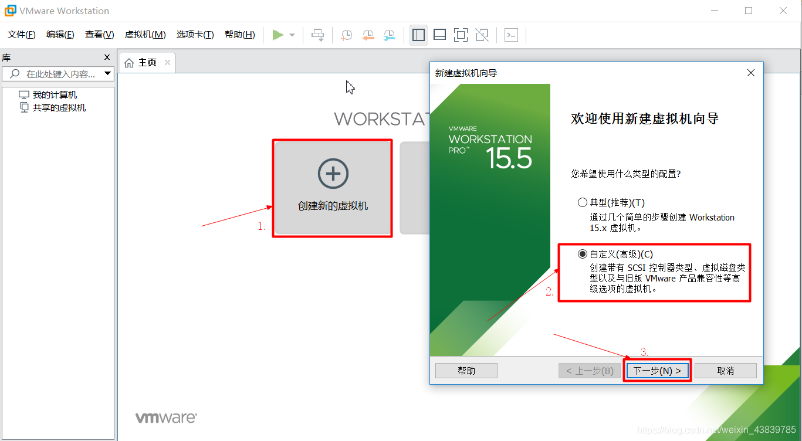Image resolution: width=802 pixels, height=441 pixels.
Task: Close the 新建虚拟机向导 dialog
Action: (x=750, y=73)
